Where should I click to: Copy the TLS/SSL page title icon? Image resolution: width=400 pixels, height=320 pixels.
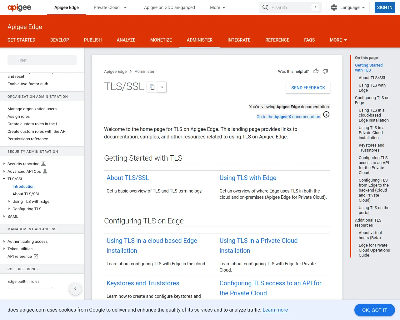(x=152, y=87)
